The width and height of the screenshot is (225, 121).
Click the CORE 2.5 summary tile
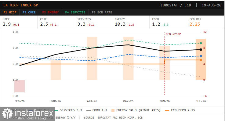click(56, 22)
